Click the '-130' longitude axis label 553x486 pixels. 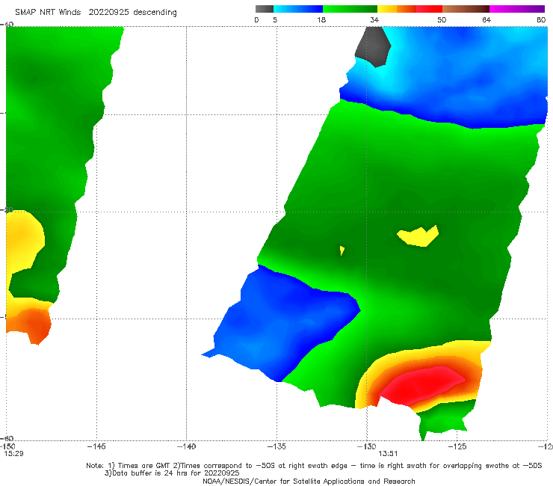367,446
